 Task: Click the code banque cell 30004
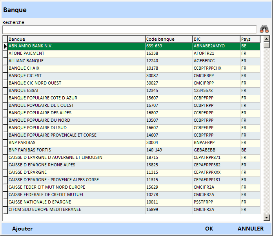click(x=169, y=143)
